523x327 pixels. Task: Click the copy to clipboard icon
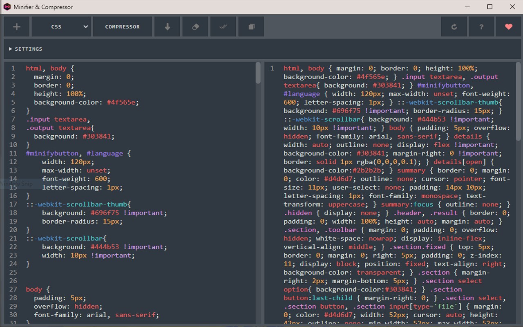(251, 27)
